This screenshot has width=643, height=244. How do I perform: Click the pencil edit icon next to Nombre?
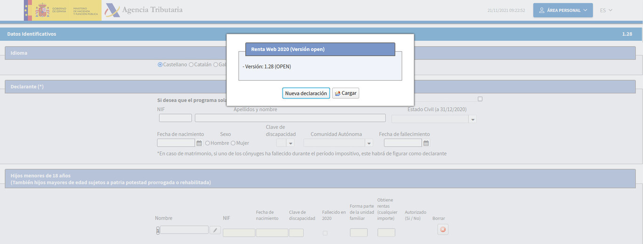click(x=215, y=230)
